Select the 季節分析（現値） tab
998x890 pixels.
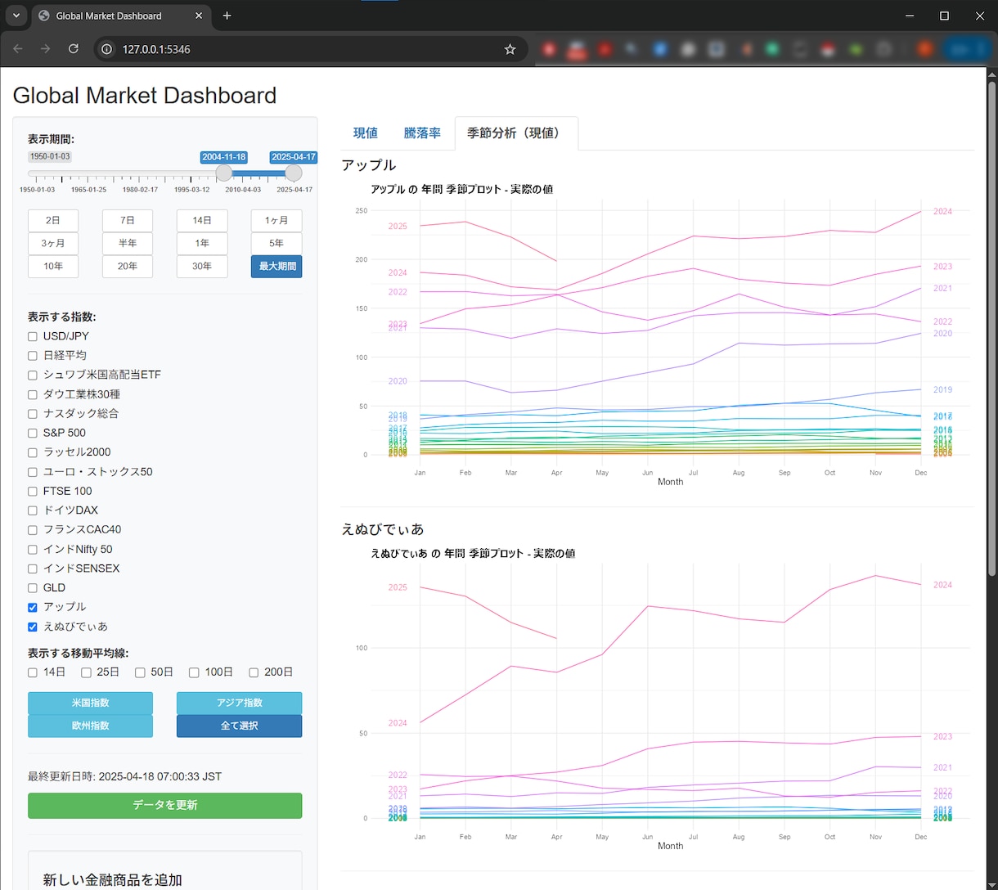[x=516, y=133]
